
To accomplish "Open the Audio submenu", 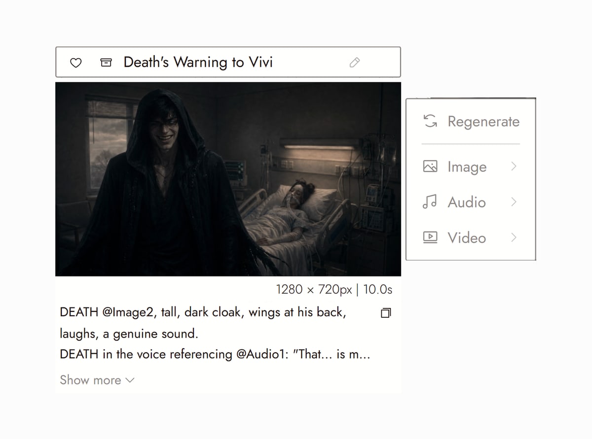I will click(x=471, y=202).
